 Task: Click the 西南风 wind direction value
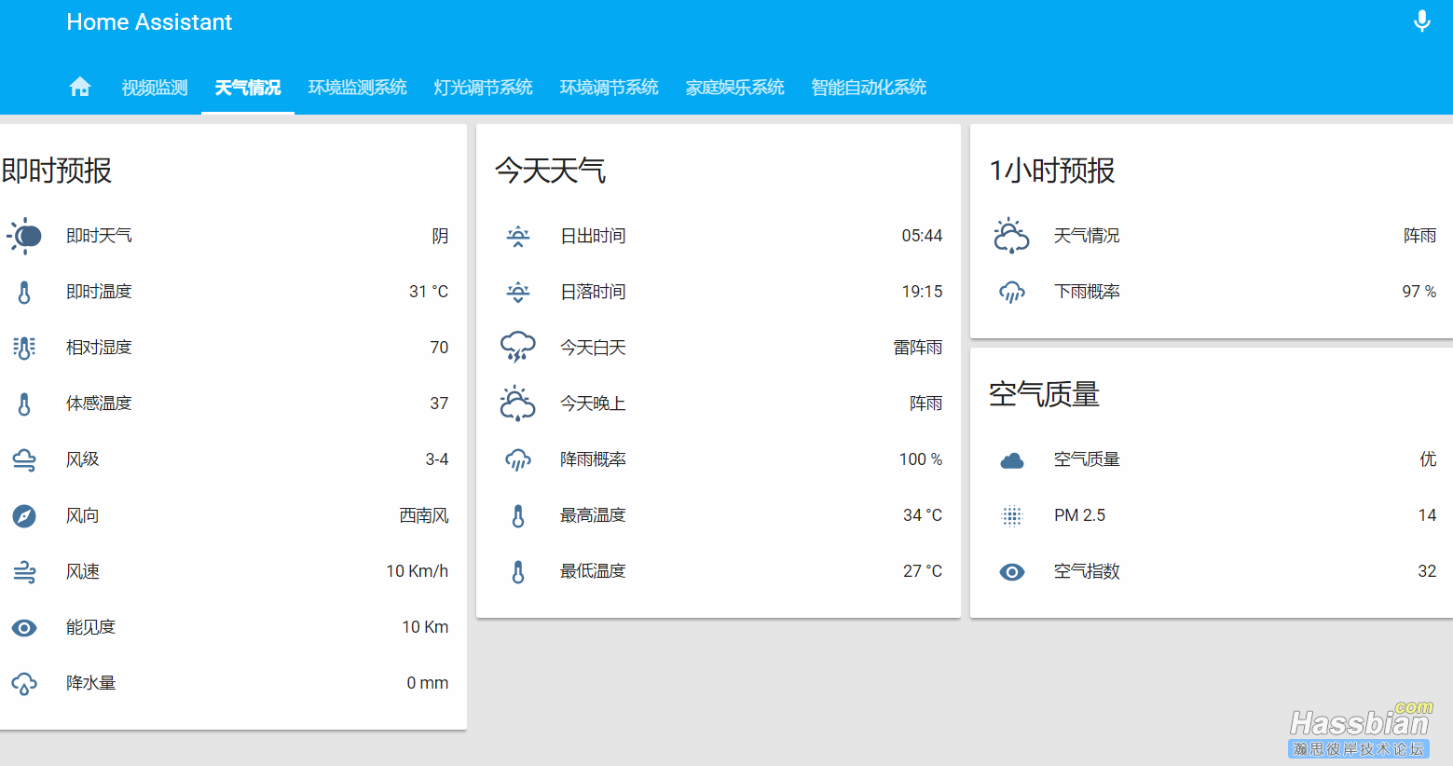click(424, 515)
